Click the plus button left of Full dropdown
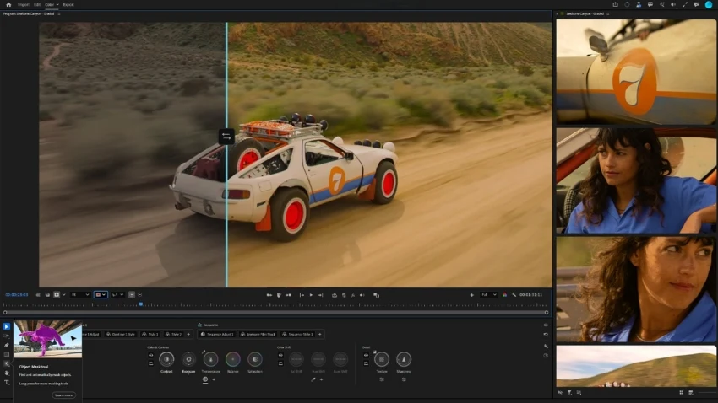This screenshot has height=403, width=718. (x=471, y=295)
